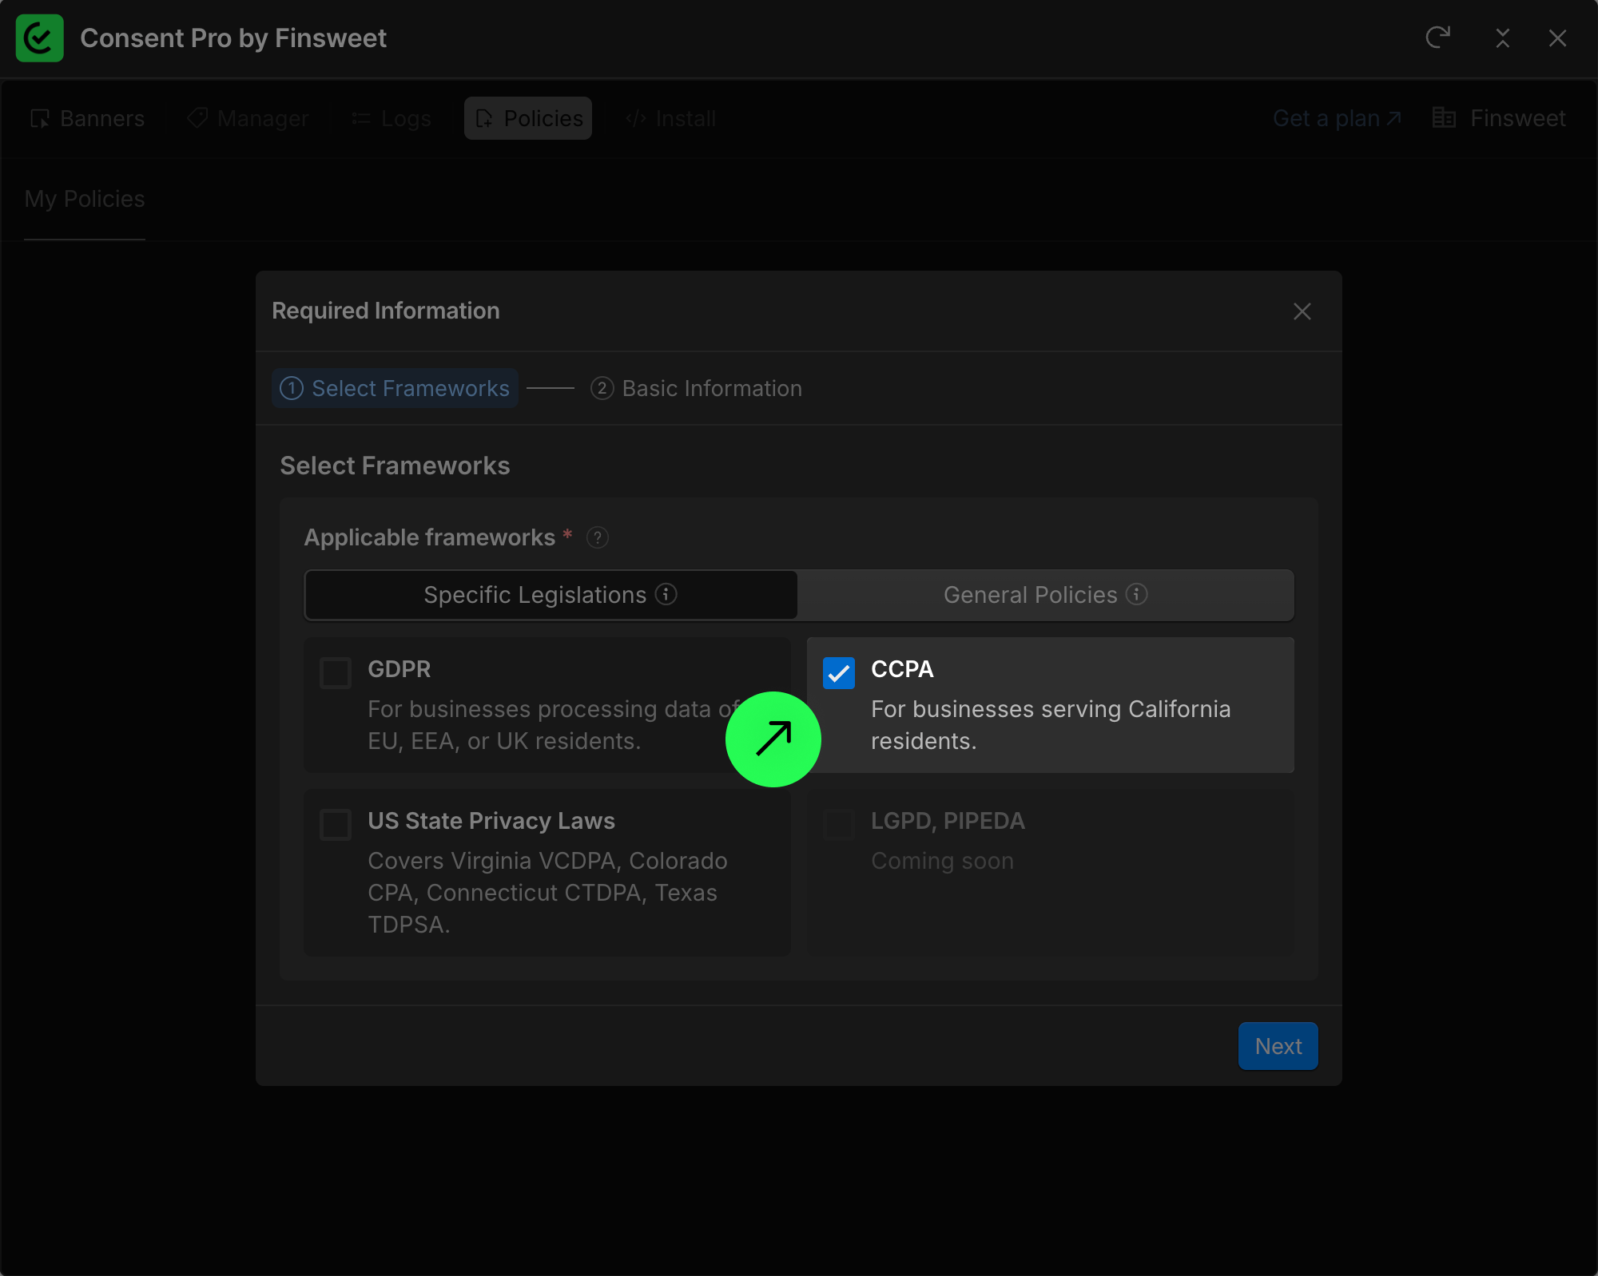Go to the Install tab
This screenshot has height=1276, width=1598.
coord(671,118)
